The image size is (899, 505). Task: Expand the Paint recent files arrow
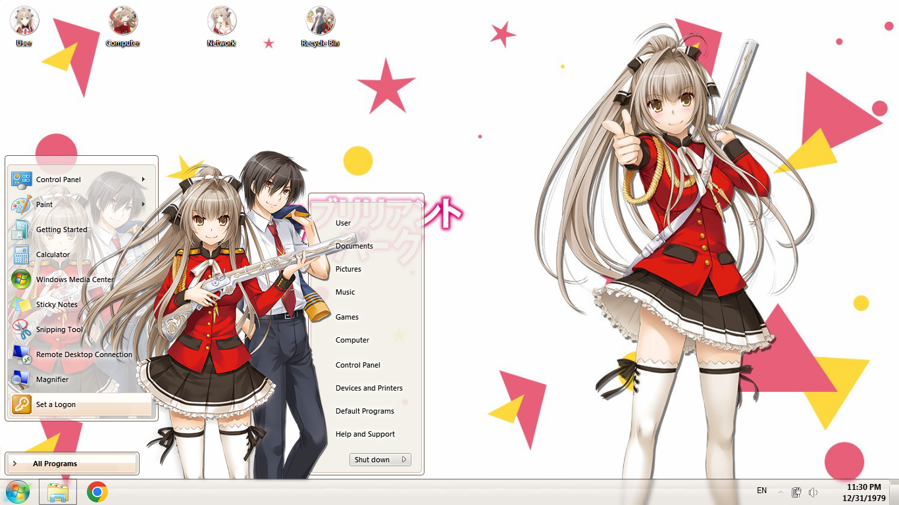[x=143, y=204]
